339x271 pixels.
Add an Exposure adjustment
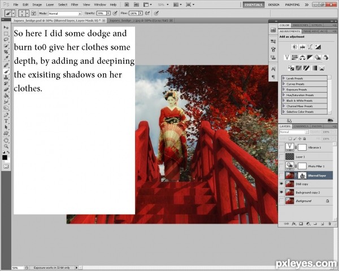[x=318, y=47]
